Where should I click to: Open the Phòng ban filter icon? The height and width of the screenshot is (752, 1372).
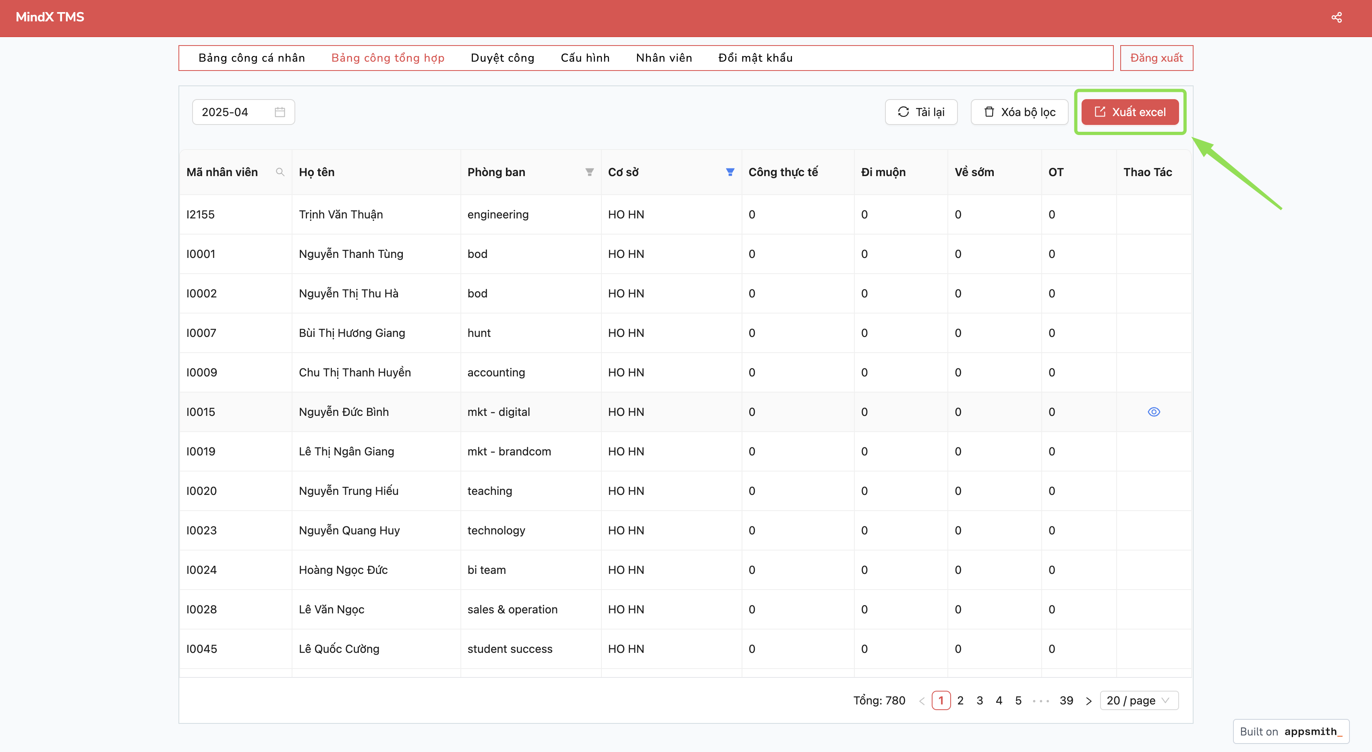589,172
